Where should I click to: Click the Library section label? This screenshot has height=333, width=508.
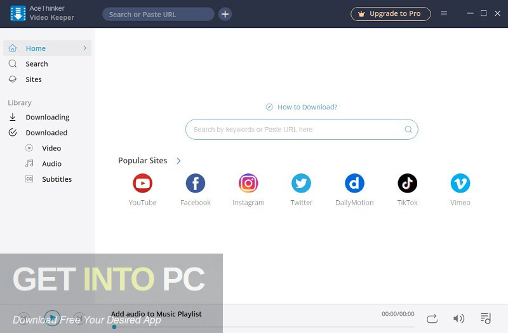click(x=20, y=103)
